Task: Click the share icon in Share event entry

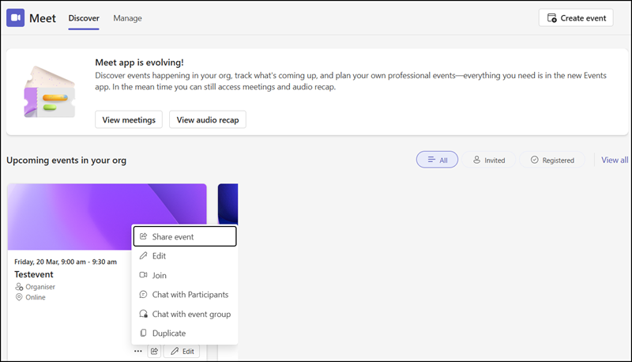Action: click(x=143, y=236)
